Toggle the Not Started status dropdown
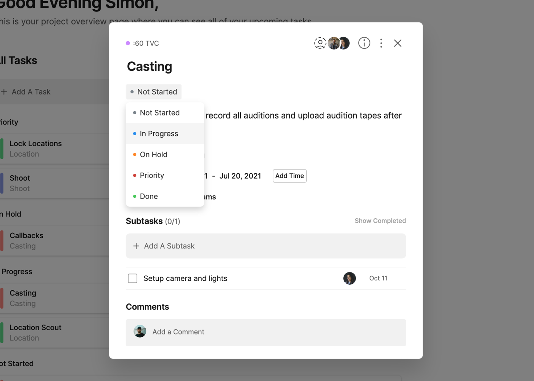The height and width of the screenshot is (381, 534). pyautogui.click(x=154, y=92)
